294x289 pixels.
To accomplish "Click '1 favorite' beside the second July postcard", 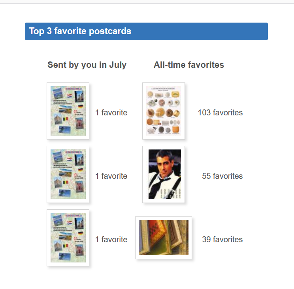I will click(x=111, y=176).
